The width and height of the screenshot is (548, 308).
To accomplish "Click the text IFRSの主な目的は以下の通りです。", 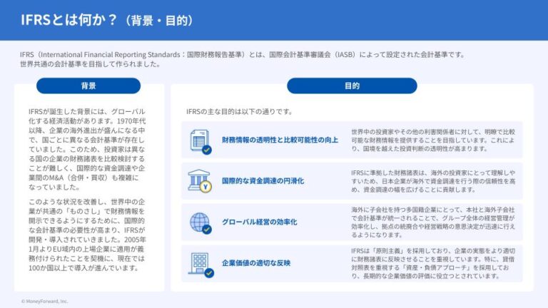I will 240,112.
